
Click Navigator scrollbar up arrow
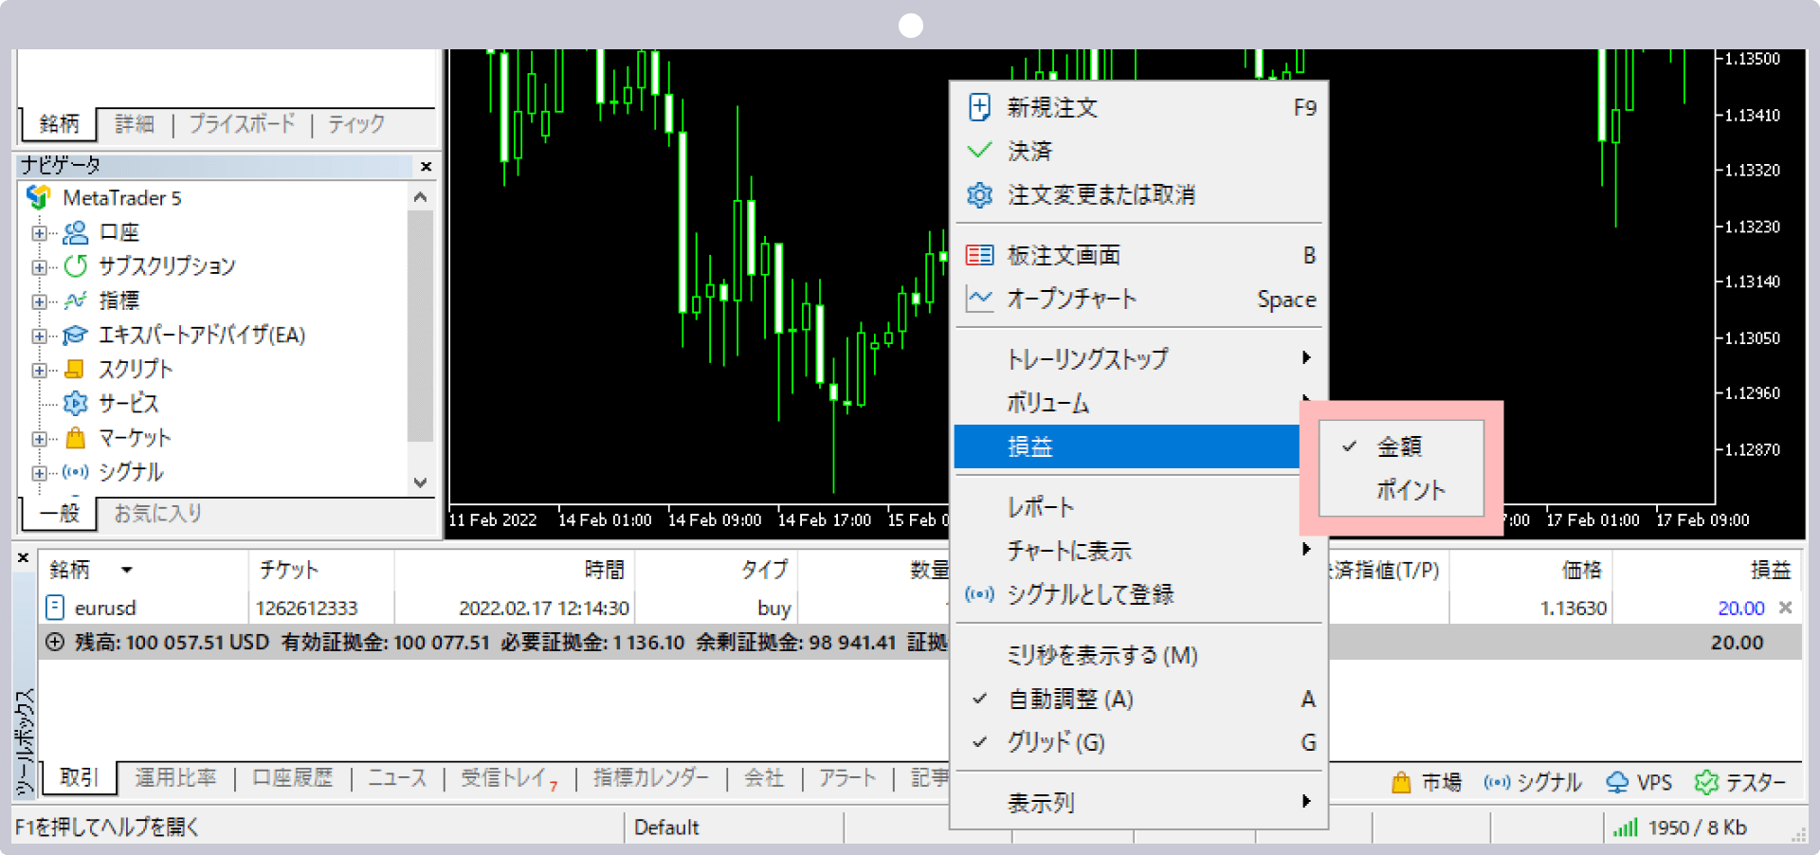pyautogui.click(x=420, y=197)
